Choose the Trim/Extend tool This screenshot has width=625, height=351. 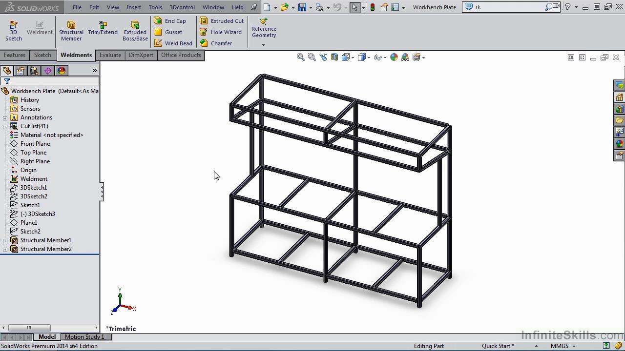coord(103,28)
